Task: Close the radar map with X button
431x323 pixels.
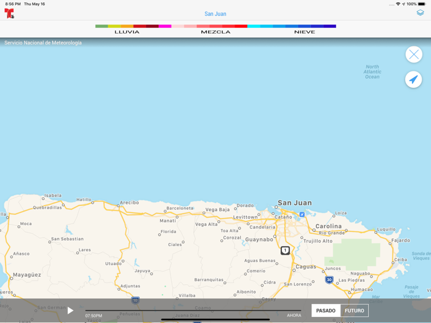Action: [414, 55]
